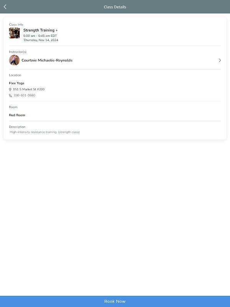Click the 6:00 am - 6:45 am EDT time

[40, 36]
